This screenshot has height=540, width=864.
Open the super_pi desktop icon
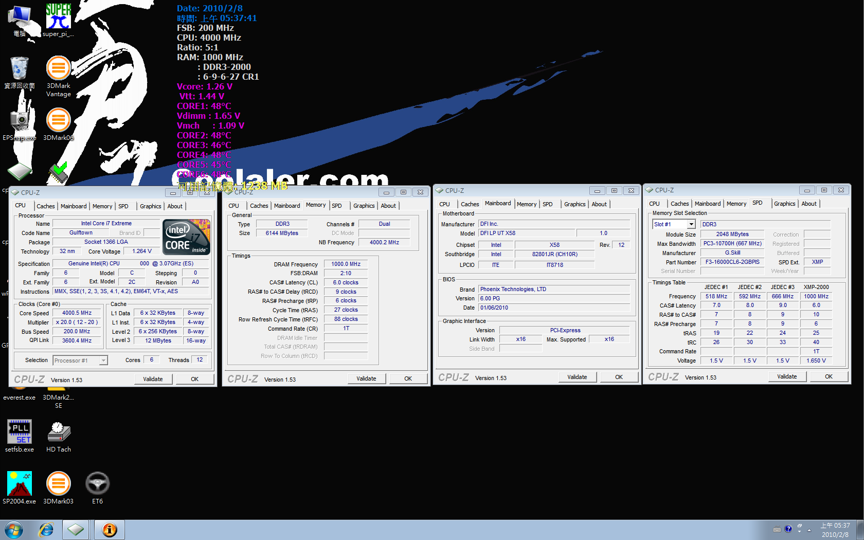tap(58, 20)
